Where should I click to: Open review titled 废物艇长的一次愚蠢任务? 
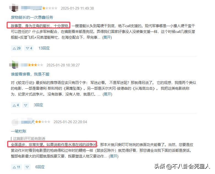coord(32,17)
